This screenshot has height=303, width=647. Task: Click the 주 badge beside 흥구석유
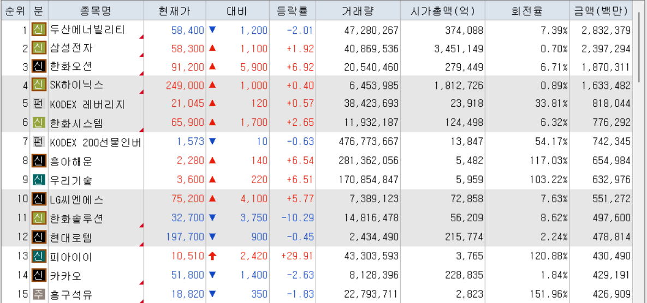(x=39, y=294)
